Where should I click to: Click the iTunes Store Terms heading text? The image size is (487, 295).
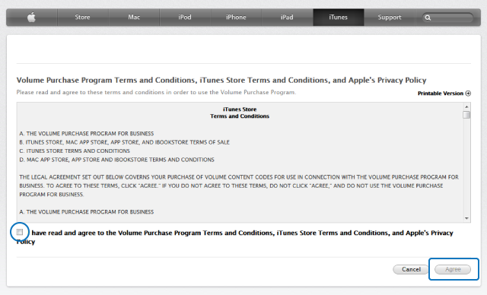point(240,113)
